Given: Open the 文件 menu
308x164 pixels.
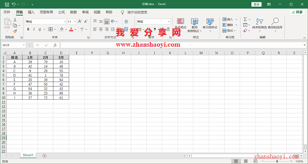Looking at the screenshot, I should coord(7,12).
